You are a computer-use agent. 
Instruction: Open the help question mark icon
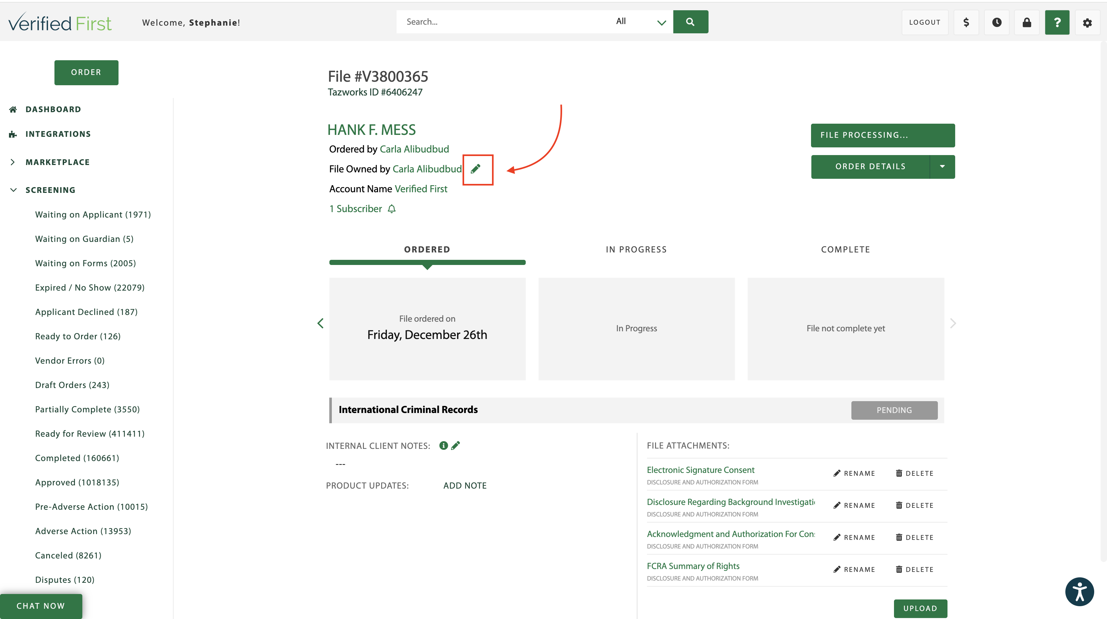pyautogui.click(x=1057, y=22)
